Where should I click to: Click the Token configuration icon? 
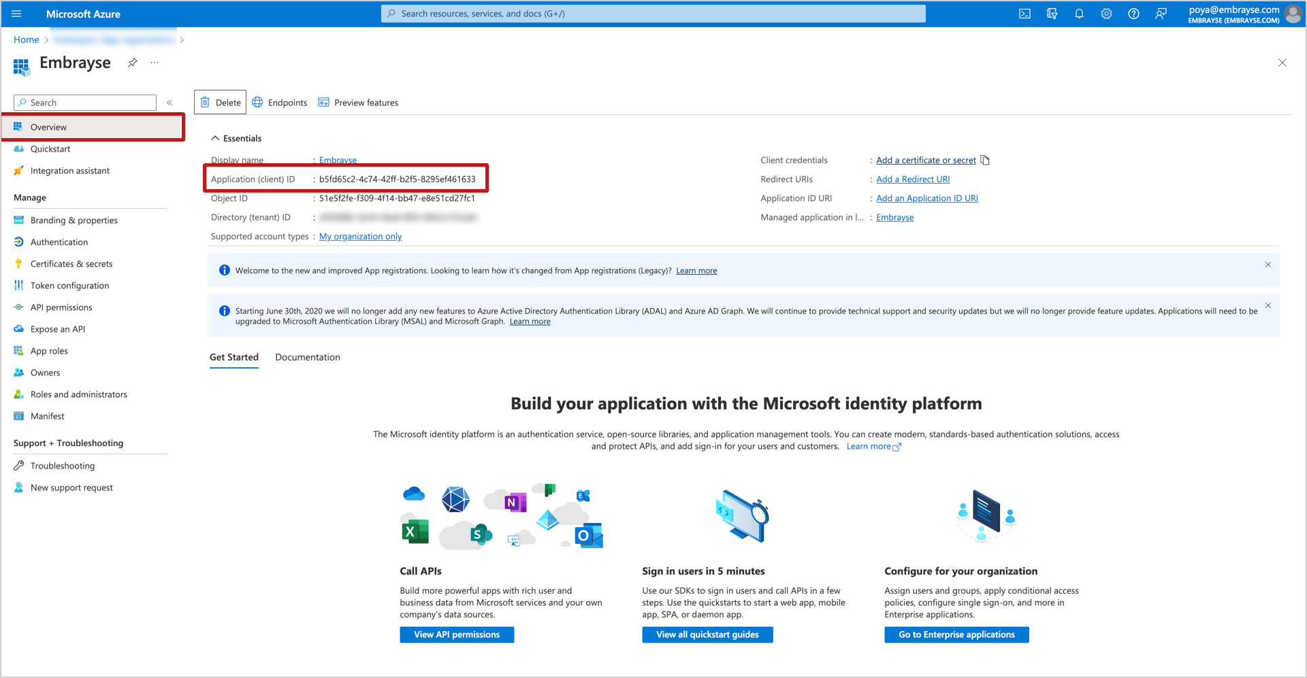pos(19,286)
